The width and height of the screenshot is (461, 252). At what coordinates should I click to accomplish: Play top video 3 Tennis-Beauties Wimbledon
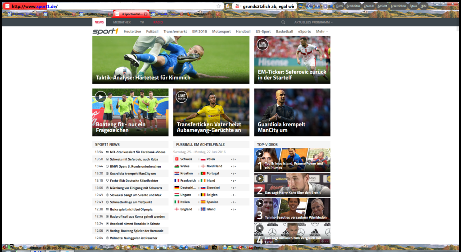[259, 203]
